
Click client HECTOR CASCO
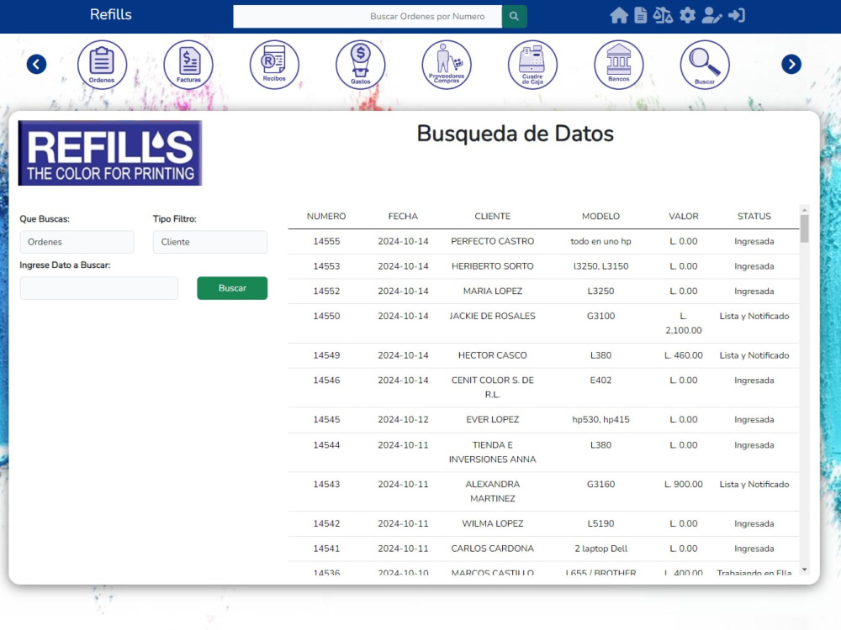492,355
